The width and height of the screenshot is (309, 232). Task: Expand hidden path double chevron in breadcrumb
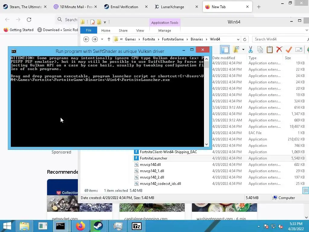tap(121, 39)
